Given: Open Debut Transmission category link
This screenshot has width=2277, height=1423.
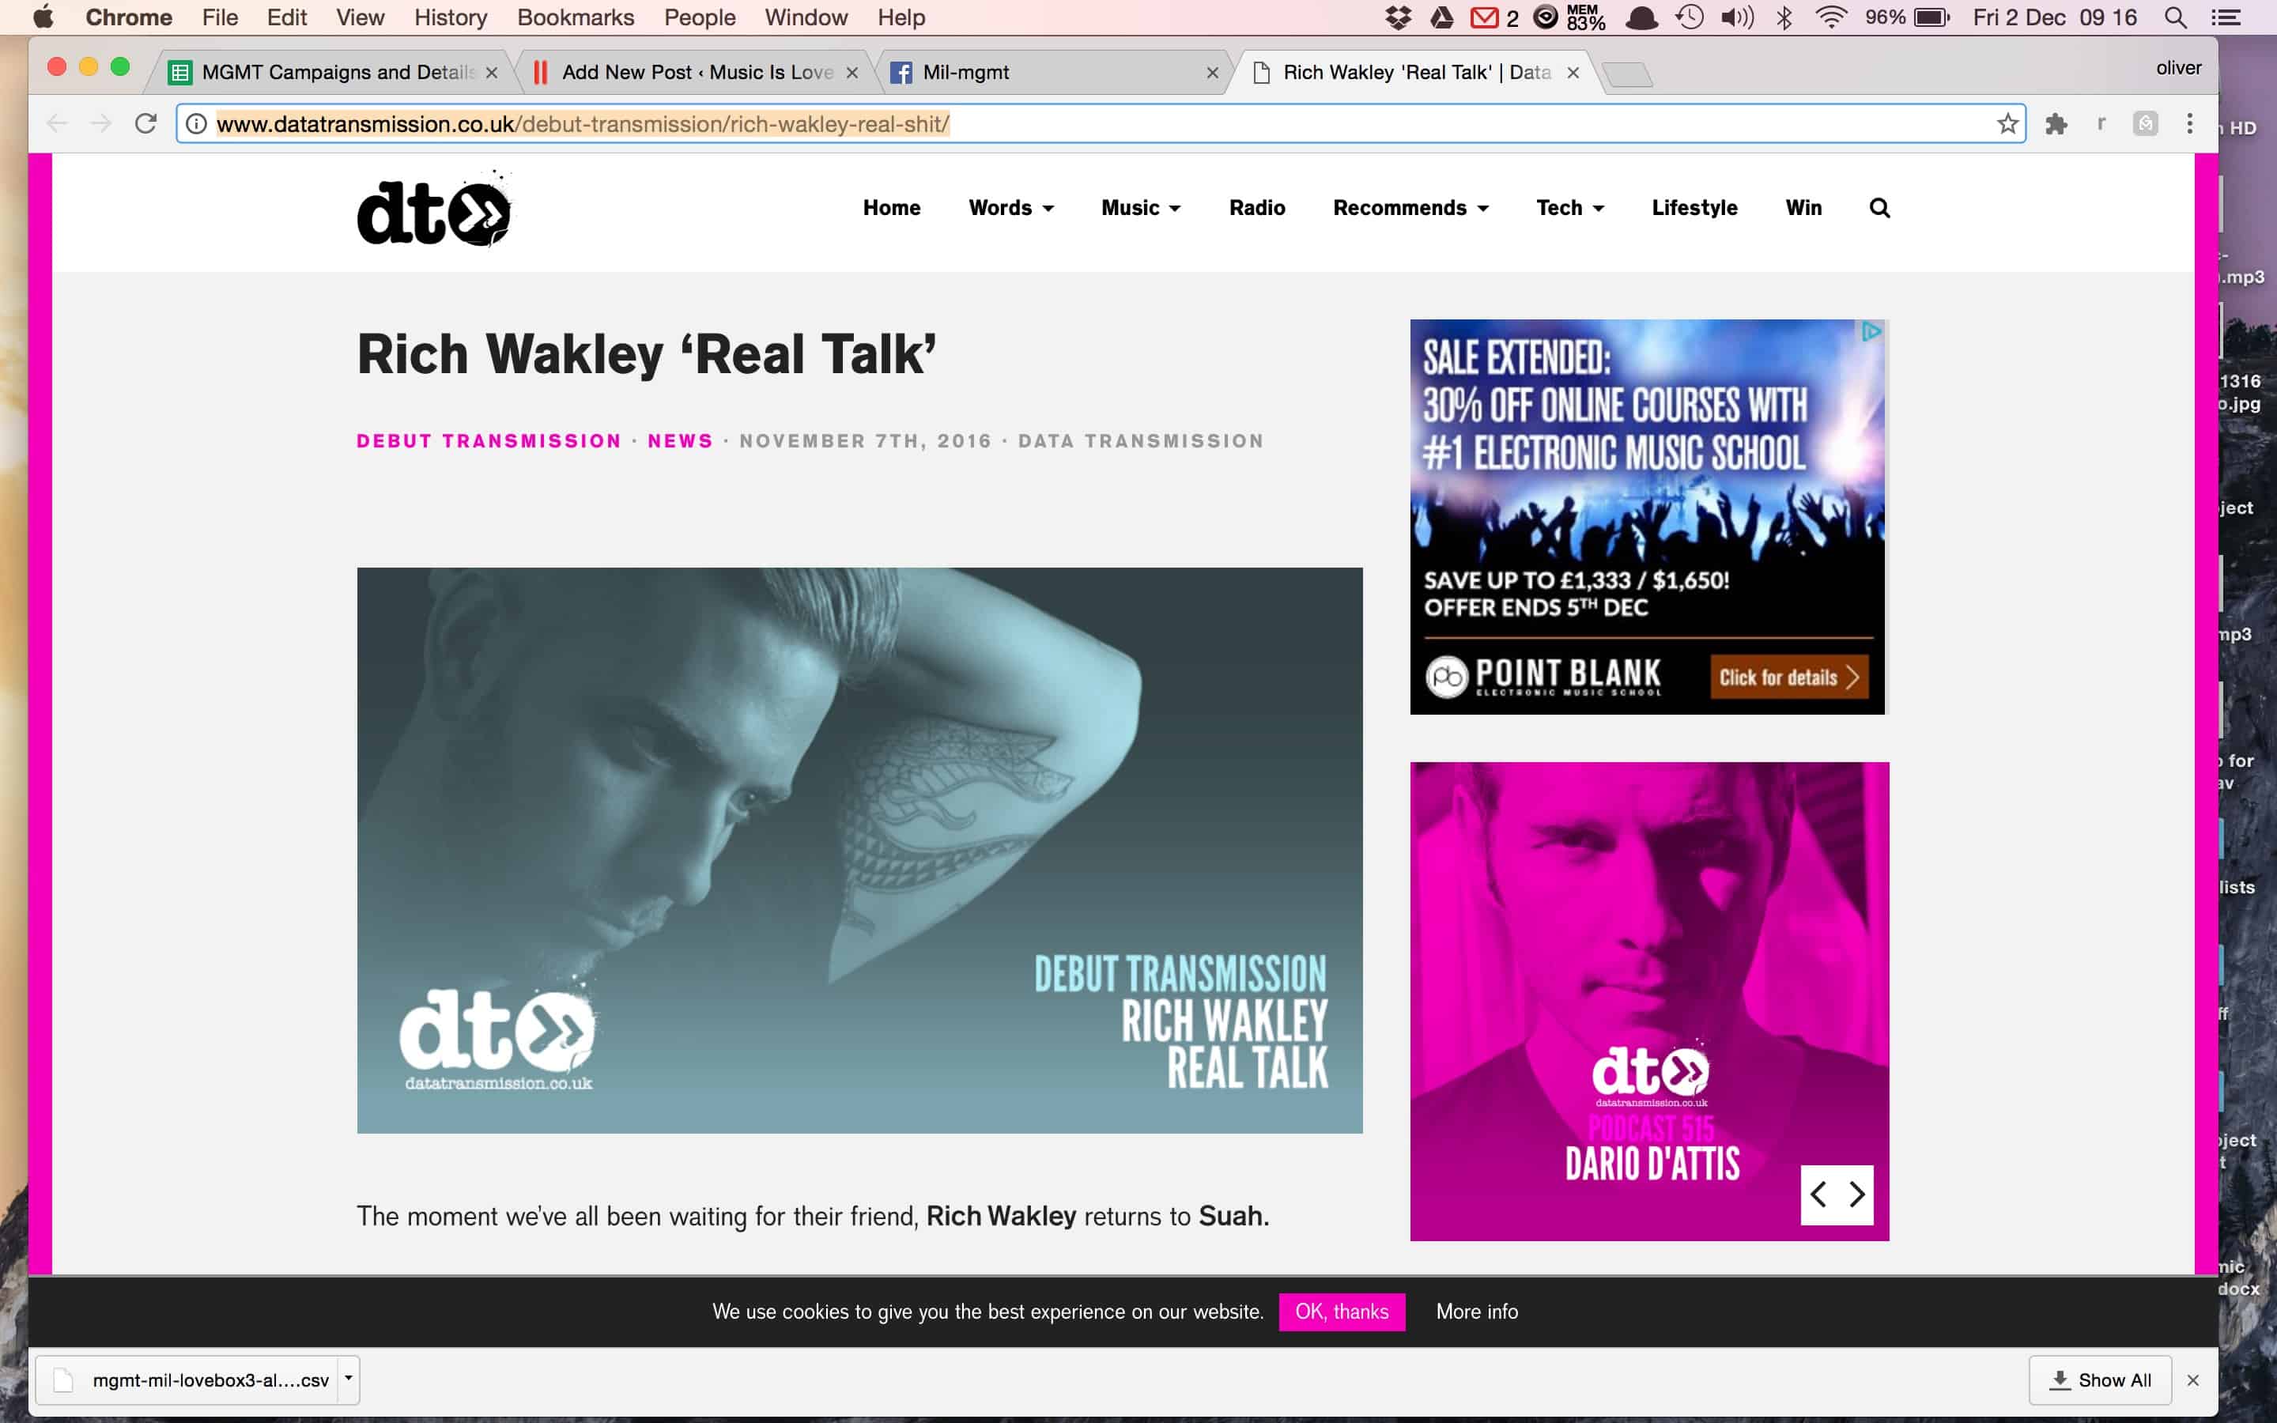Looking at the screenshot, I should pyautogui.click(x=489, y=440).
